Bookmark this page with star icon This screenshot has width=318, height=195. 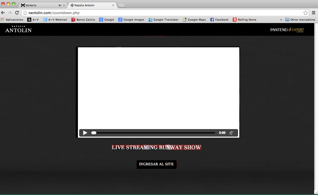(x=305, y=13)
